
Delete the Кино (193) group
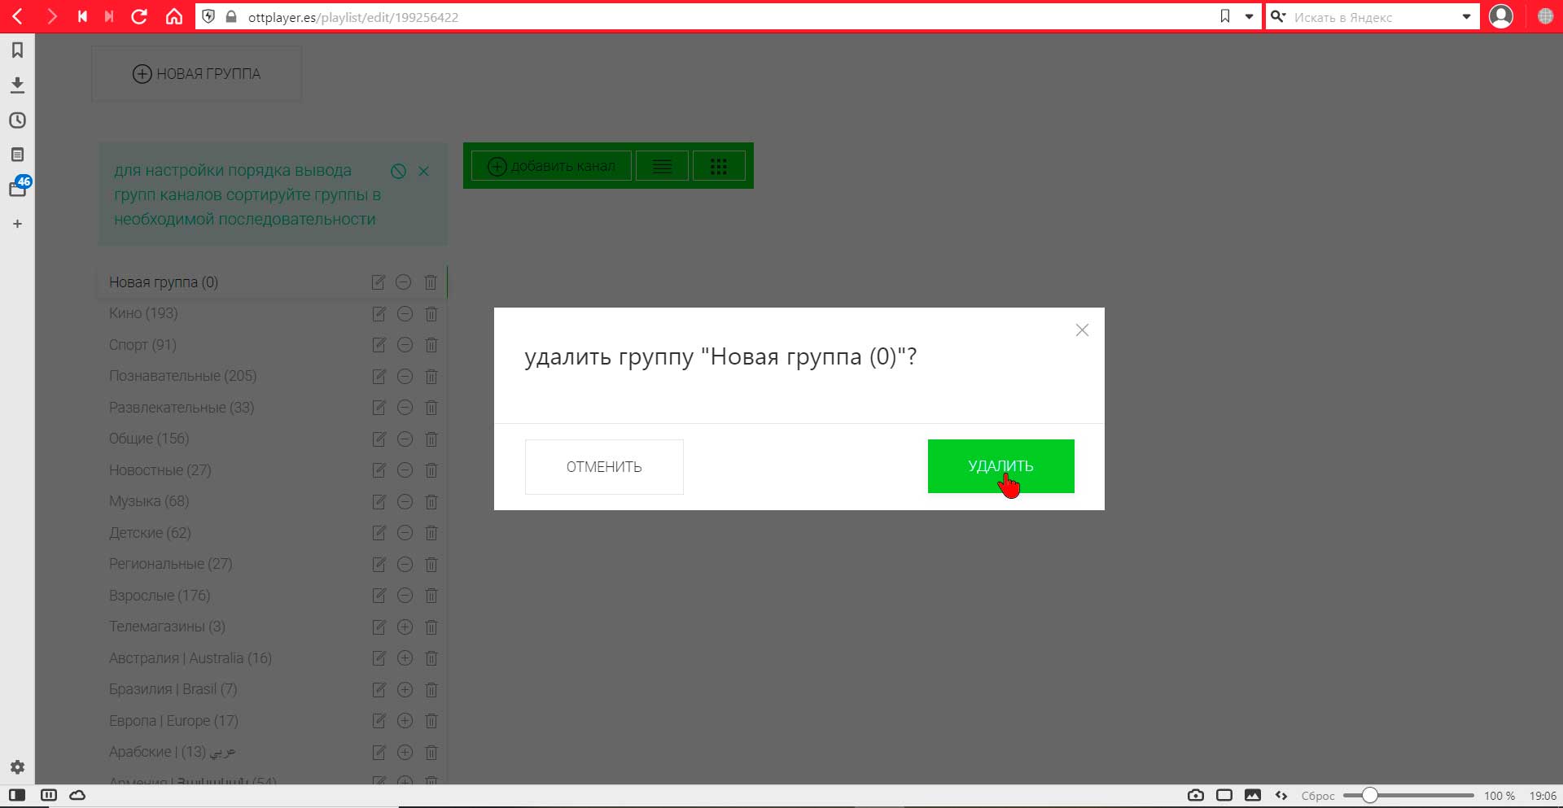[x=431, y=313]
